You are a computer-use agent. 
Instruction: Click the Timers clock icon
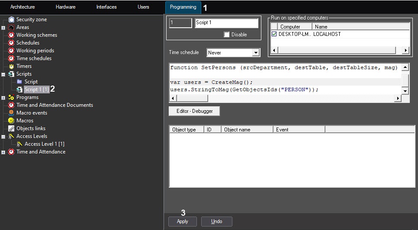11,66
